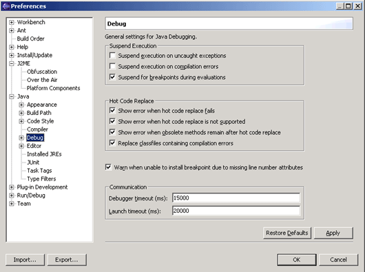Confirm preferences with the OK button
This screenshot has width=365, height=272.
click(297, 260)
